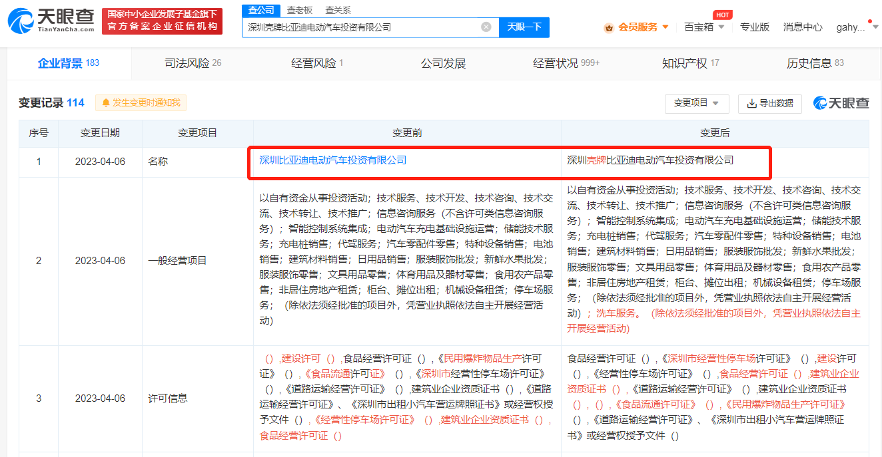
Task: Click the 变更后 column header
Action: 715,133
